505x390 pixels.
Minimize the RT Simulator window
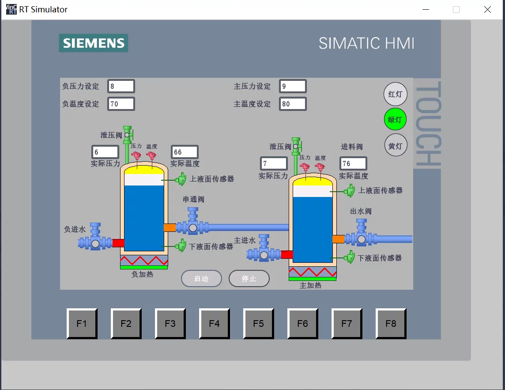426,9
